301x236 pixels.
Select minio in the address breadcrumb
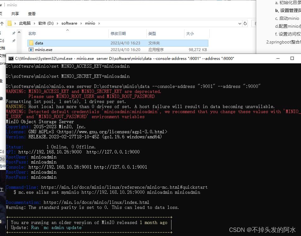90,23
